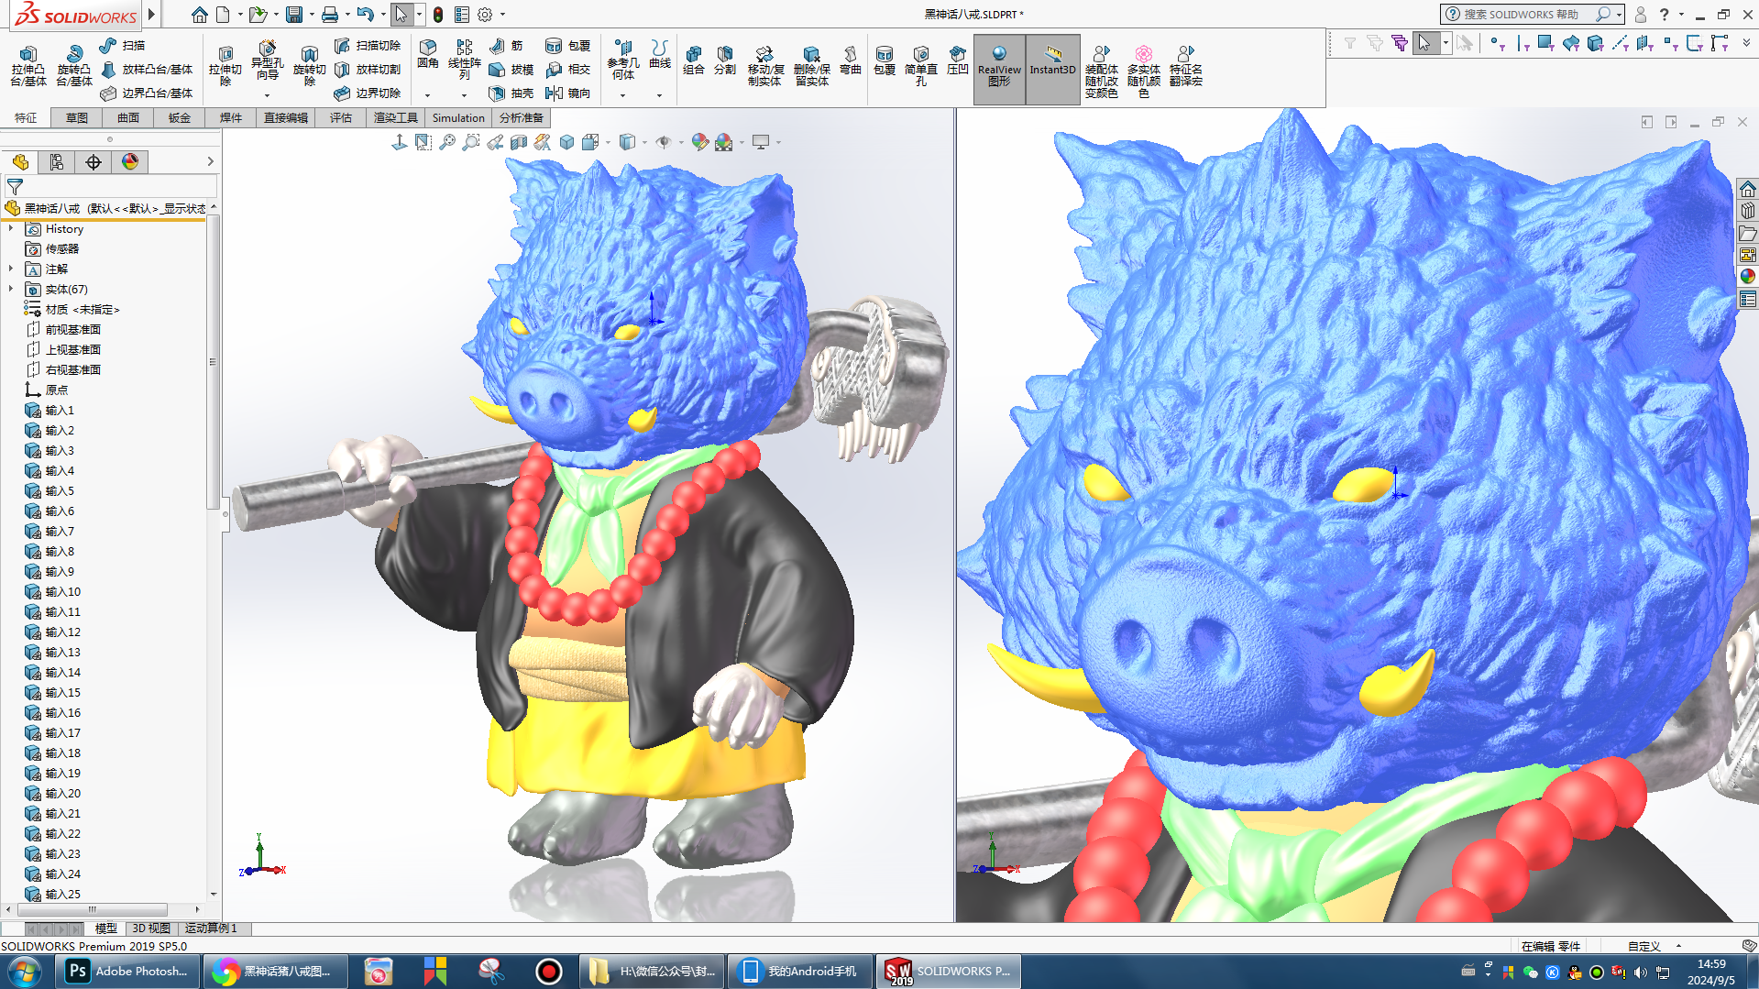Switch to the 直接编辑 direct editing tab

[286, 117]
